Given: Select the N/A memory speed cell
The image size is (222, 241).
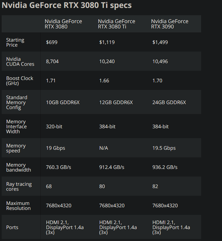Looking at the screenshot, I should tap(104, 148).
